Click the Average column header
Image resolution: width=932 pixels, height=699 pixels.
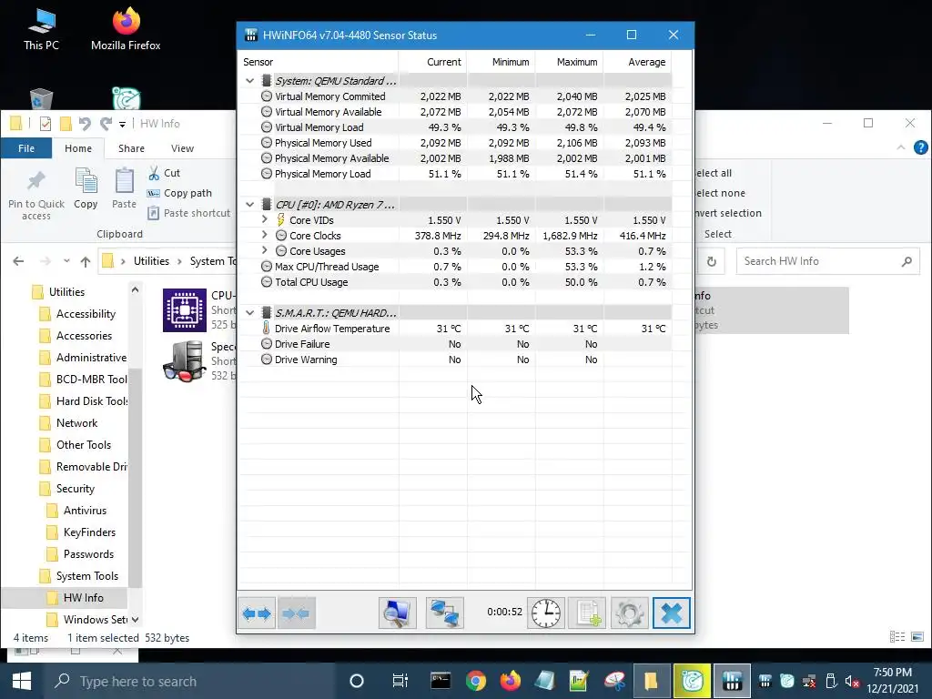(638, 62)
